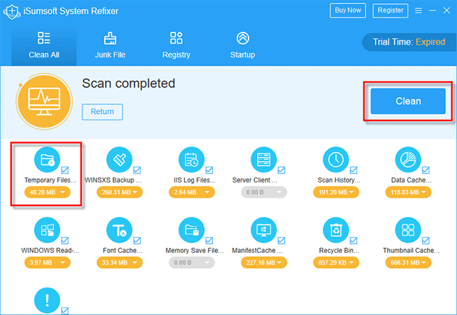Click the Register button
Image resolution: width=457 pixels, height=315 pixels.
pyautogui.click(x=391, y=10)
